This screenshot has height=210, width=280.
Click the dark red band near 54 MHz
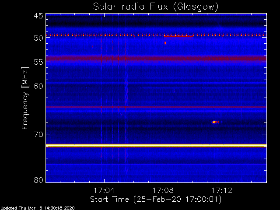(x=156, y=58)
